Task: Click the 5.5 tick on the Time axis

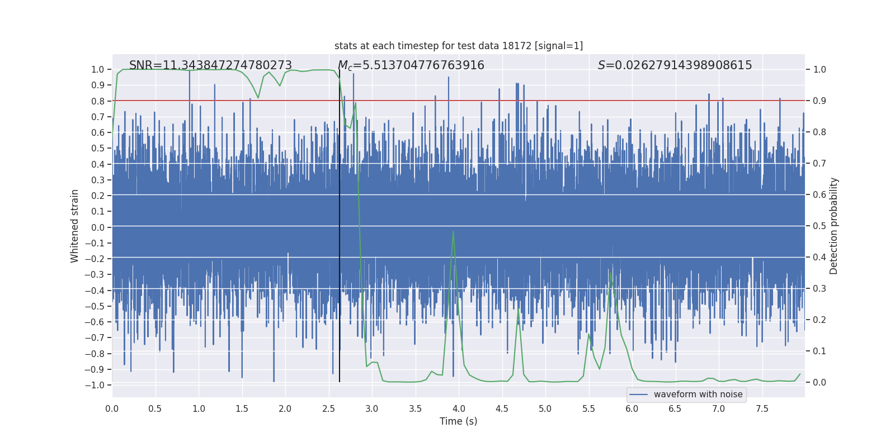Action: click(588, 408)
